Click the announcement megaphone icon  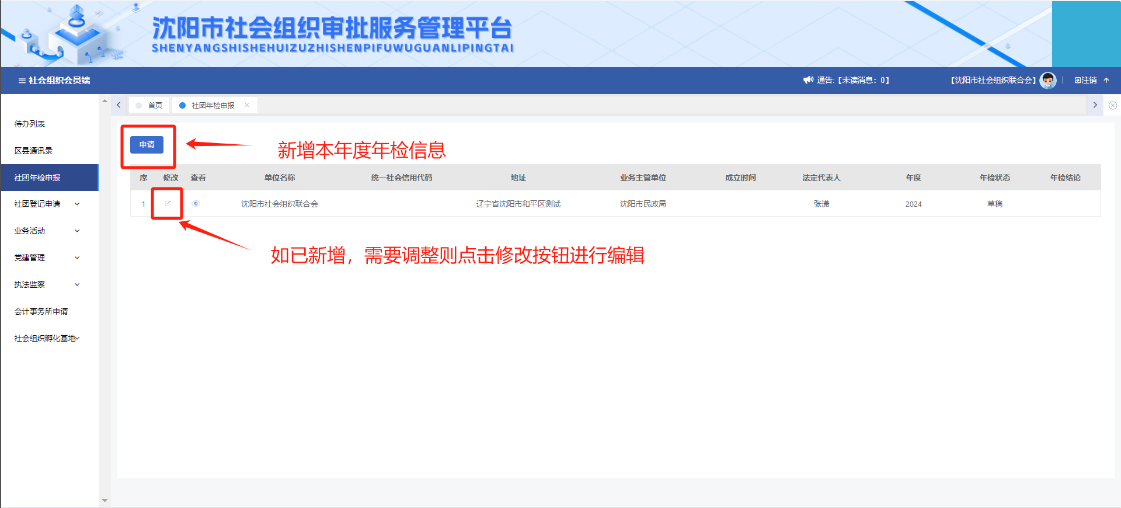(x=808, y=80)
